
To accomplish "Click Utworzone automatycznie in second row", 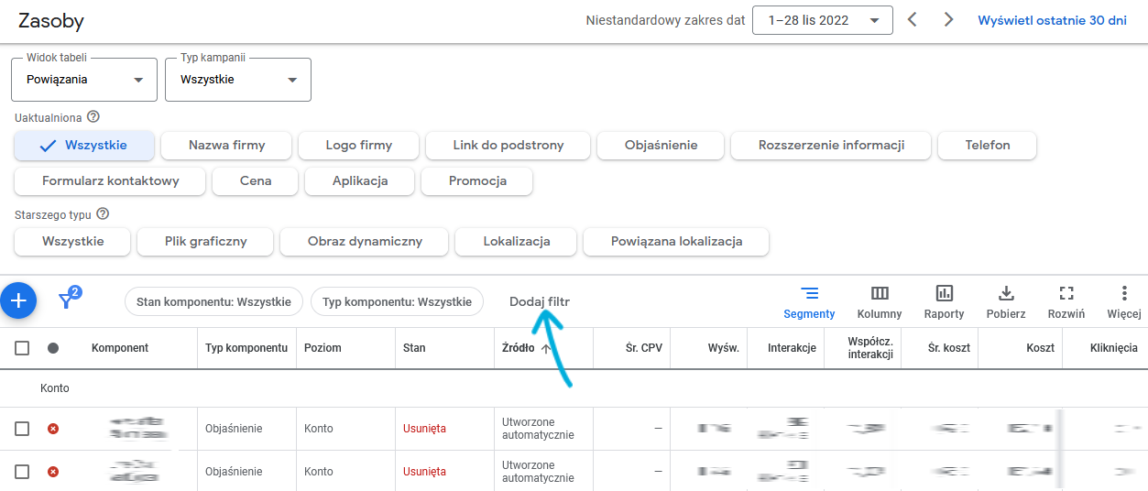I will 538,472.
